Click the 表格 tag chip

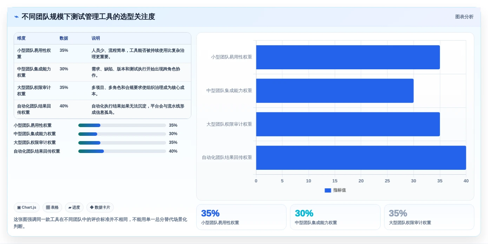tap(52, 208)
